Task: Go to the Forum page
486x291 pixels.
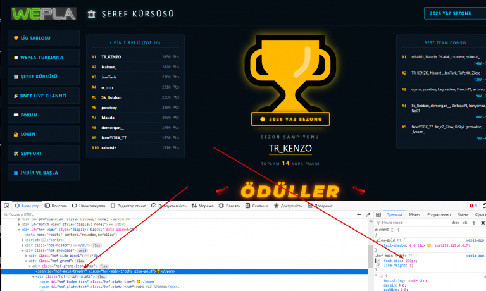Action: [44, 115]
